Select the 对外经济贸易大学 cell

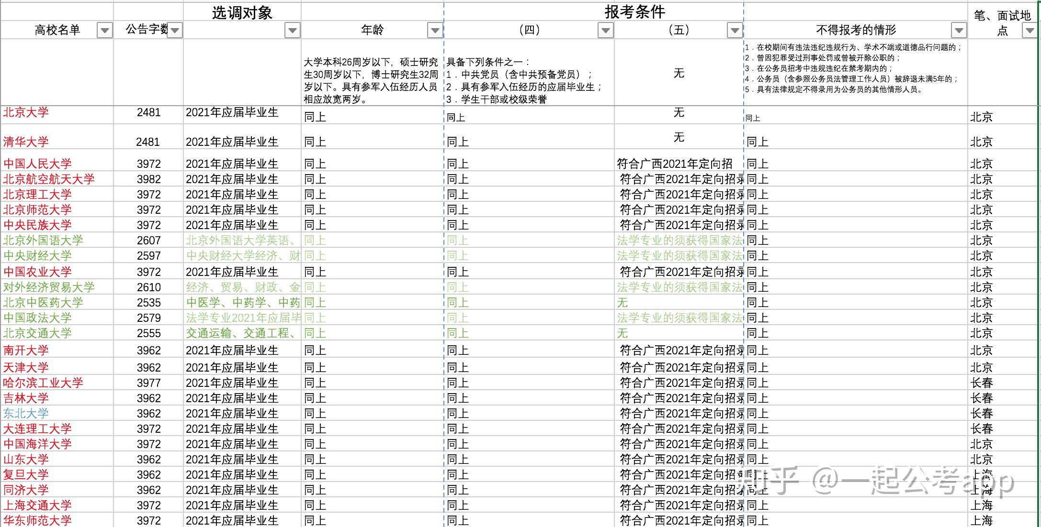[57, 287]
